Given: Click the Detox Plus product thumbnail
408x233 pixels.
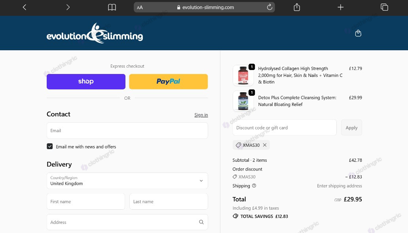Looking at the screenshot, I should [x=243, y=101].
